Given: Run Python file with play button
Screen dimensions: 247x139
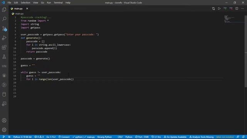Looking at the screenshot, I should 219,8.
